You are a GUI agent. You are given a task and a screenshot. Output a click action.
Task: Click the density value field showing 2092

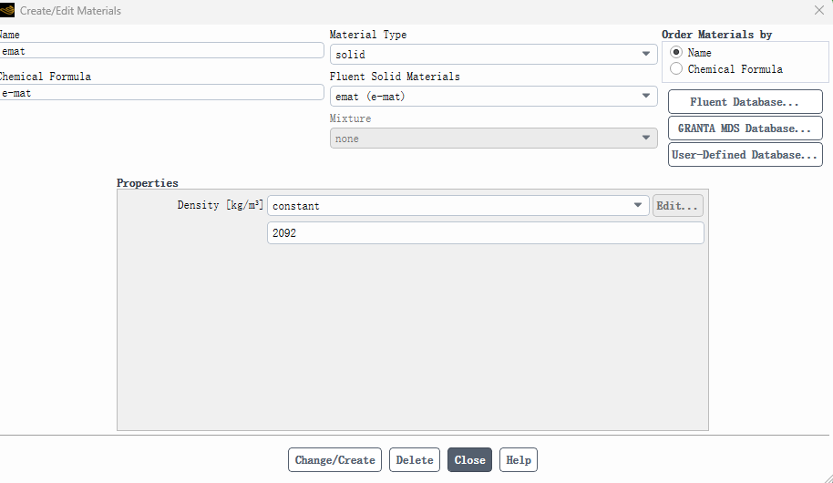pos(486,232)
